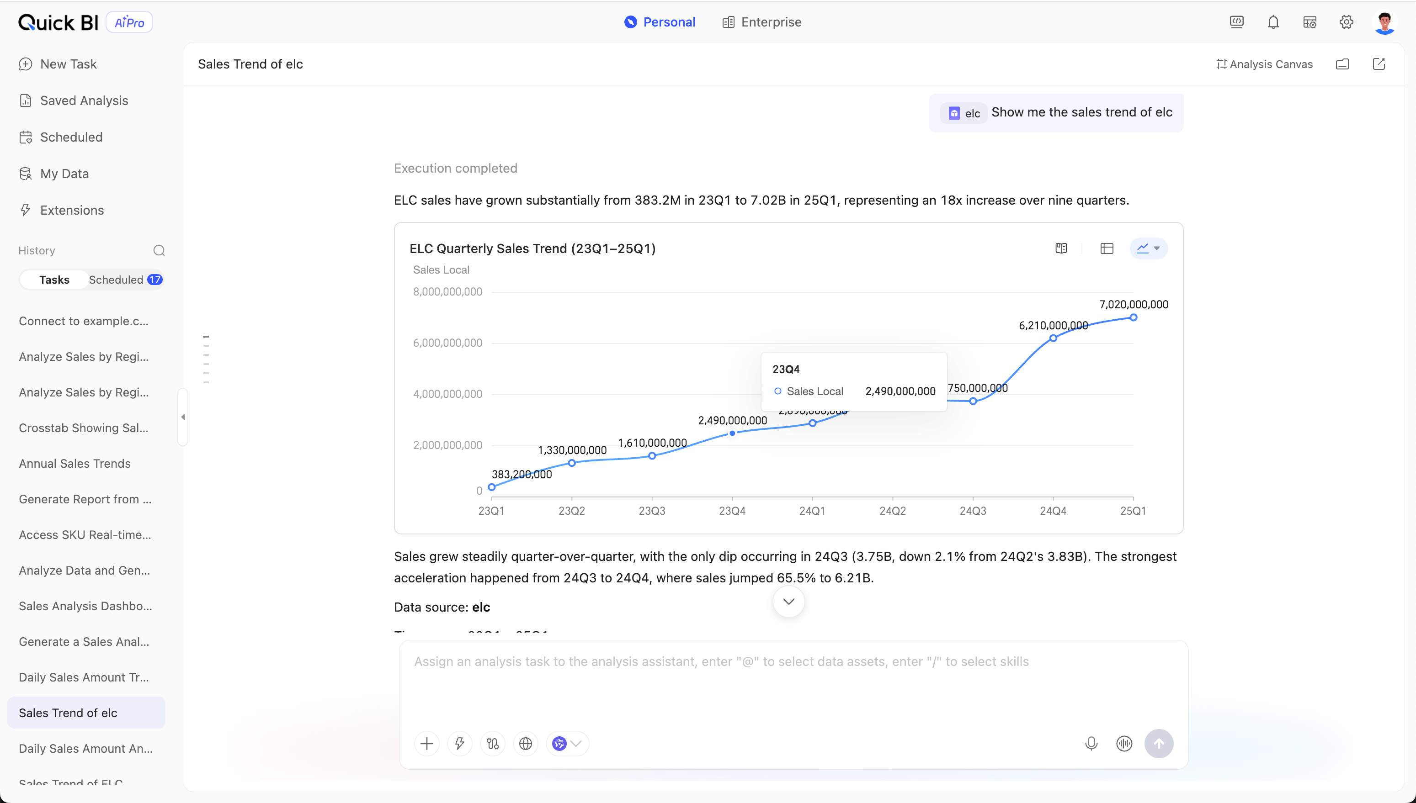Open 'Sales Analysis Dashbo...' task
The width and height of the screenshot is (1416, 803).
(86, 606)
